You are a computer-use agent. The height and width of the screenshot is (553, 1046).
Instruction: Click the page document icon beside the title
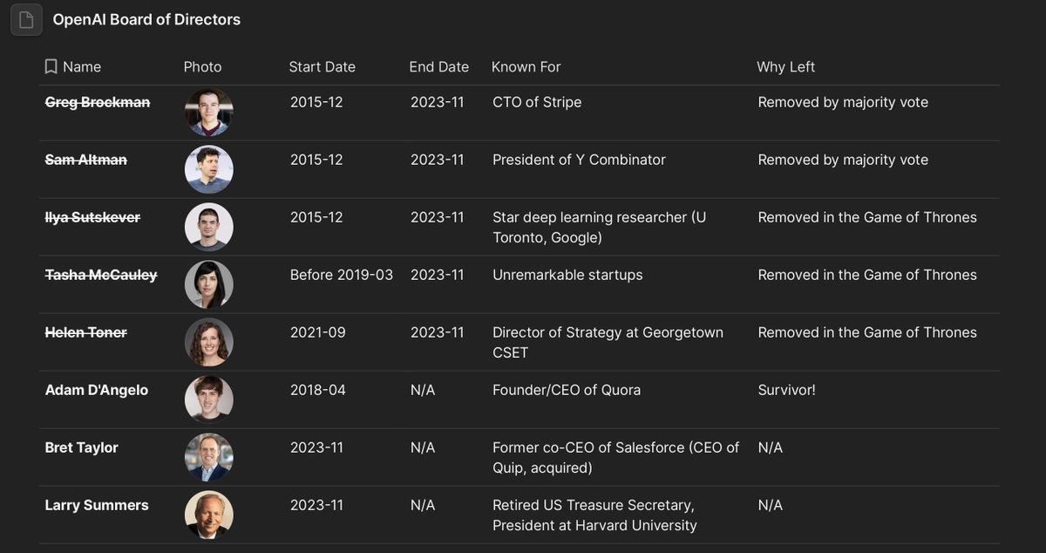26,20
